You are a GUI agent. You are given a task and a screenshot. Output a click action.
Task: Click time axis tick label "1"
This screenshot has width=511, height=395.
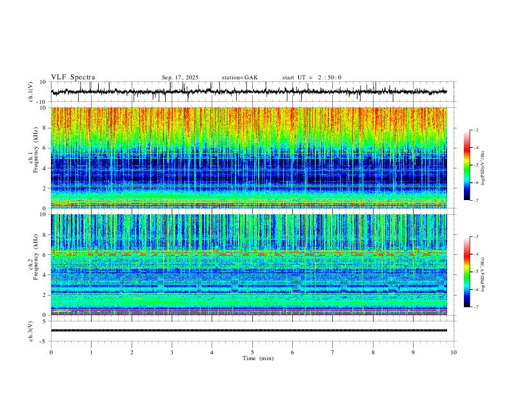tap(91, 352)
